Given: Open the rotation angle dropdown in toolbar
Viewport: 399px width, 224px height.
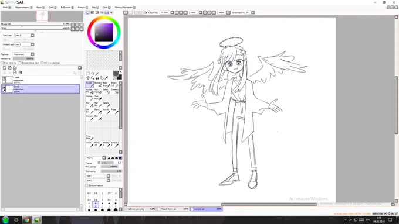Looking at the screenshot, I should (x=201, y=12).
